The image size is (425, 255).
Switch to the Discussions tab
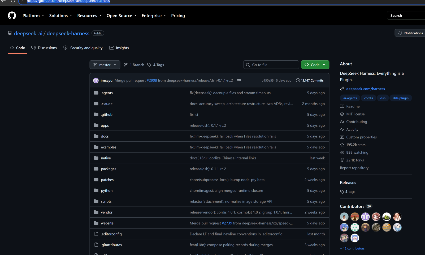point(44,48)
